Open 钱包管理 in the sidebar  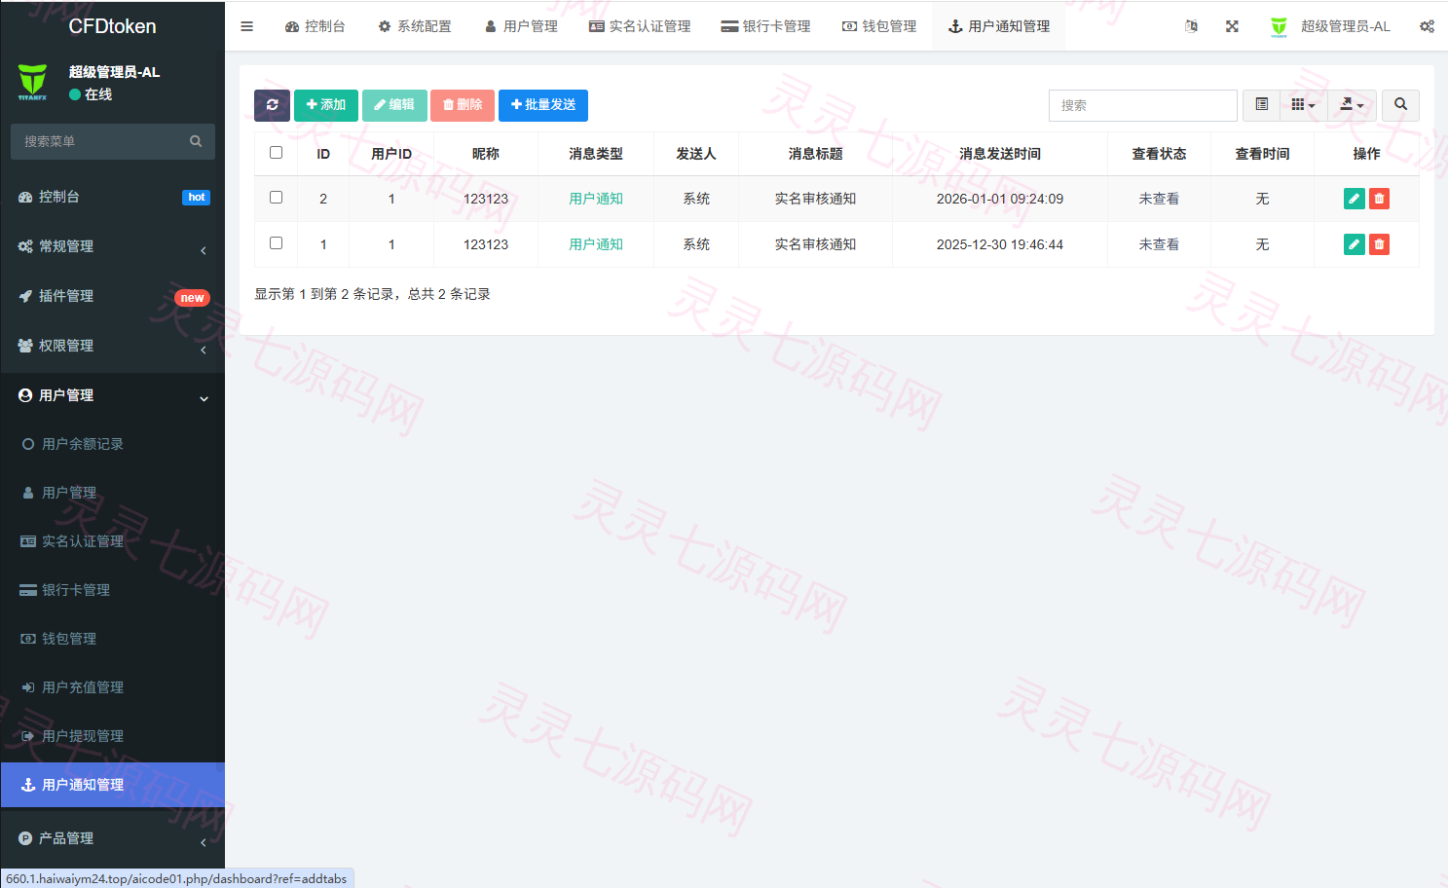(x=113, y=639)
